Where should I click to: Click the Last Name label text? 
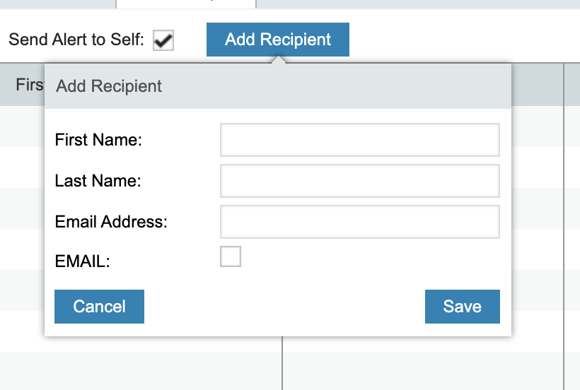[x=98, y=181]
